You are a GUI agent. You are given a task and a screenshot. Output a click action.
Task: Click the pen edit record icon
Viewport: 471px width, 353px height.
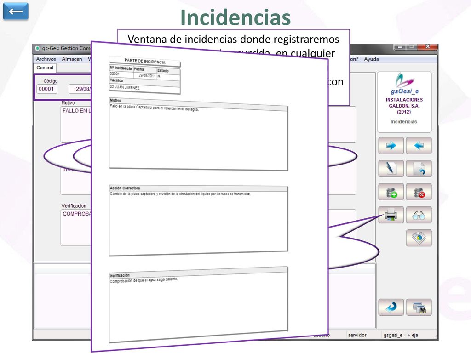[x=391, y=168]
